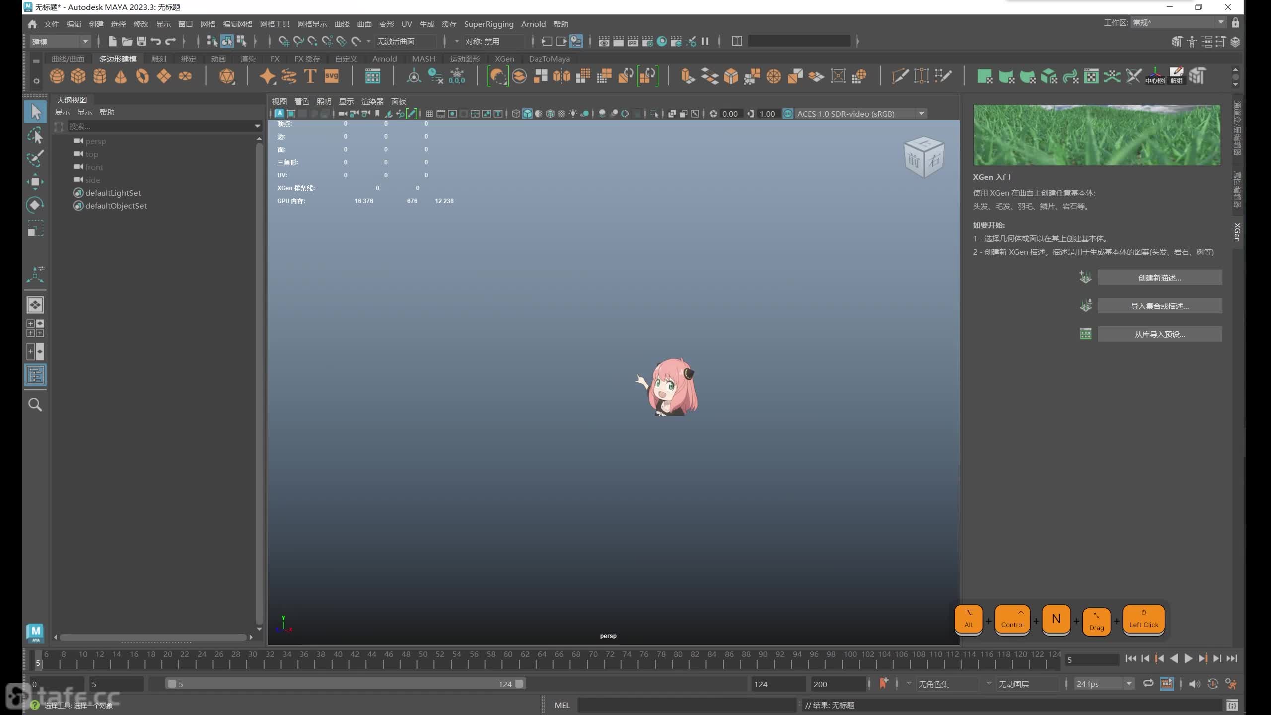1271x715 pixels.
Task: Click the XGen grass preview thumbnail
Action: tap(1097, 135)
